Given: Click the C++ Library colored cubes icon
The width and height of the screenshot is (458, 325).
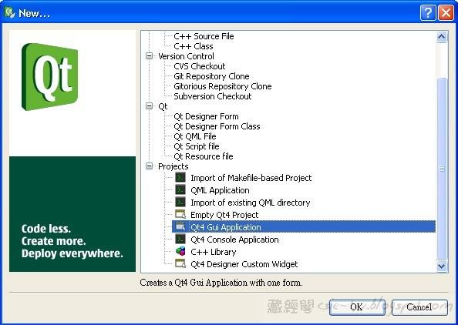Looking at the screenshot, I should coord(180,251).
